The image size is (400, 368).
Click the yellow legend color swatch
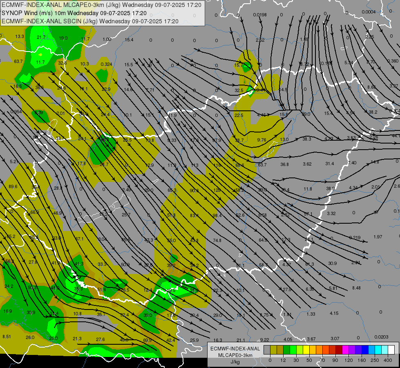tap(306, 350)
